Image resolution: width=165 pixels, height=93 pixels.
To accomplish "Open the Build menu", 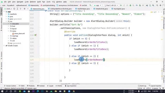I will pos(39,2).
